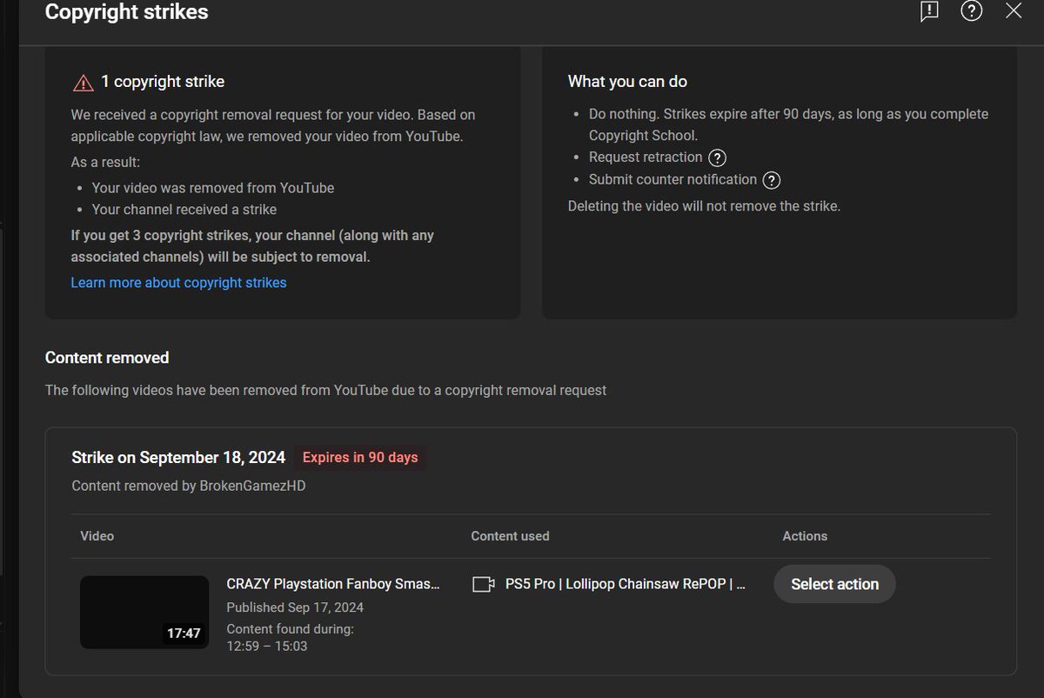Close the Copyright strikes dialog
This screenshot has width=1044, height=698.
pos(1014,10)
